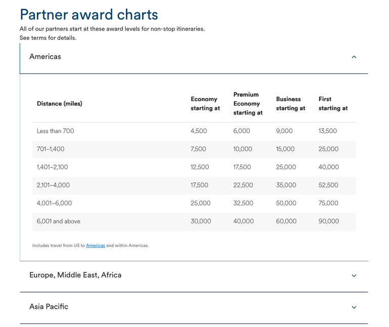The image size is (389, 327).
Task: Expand the Europe, Middle East, Africa section title
Action: pyautogui.click(x=75, y=275)
